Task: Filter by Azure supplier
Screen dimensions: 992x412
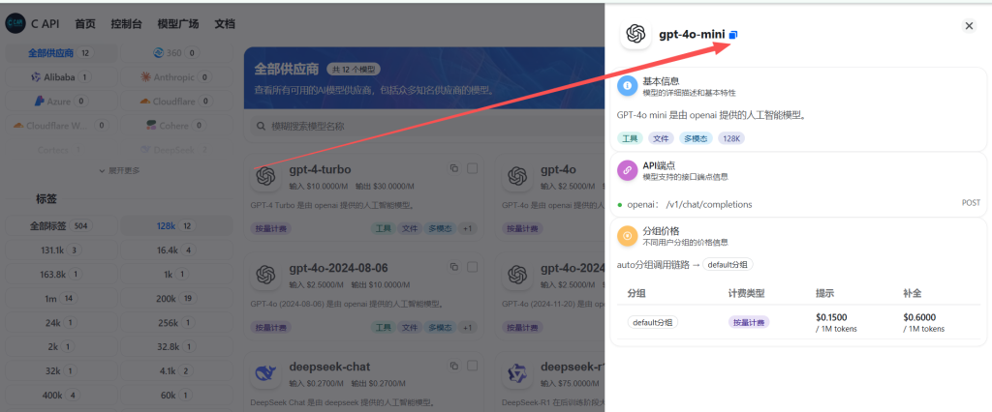Action: tap(61, 102)
